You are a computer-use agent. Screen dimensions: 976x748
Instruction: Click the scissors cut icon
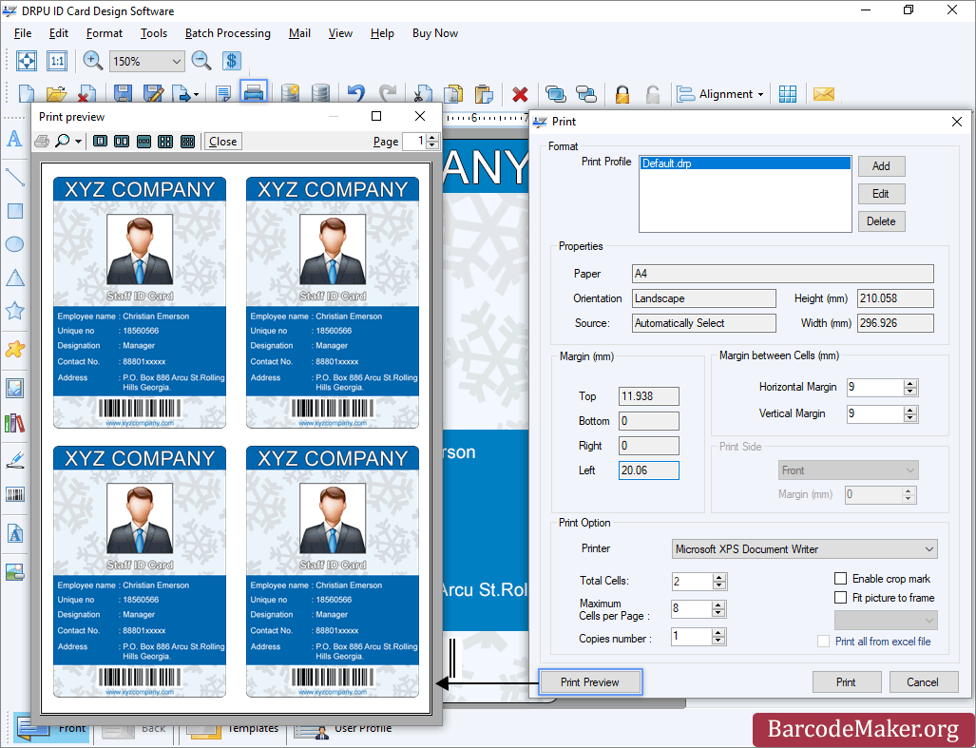point(423,94)
